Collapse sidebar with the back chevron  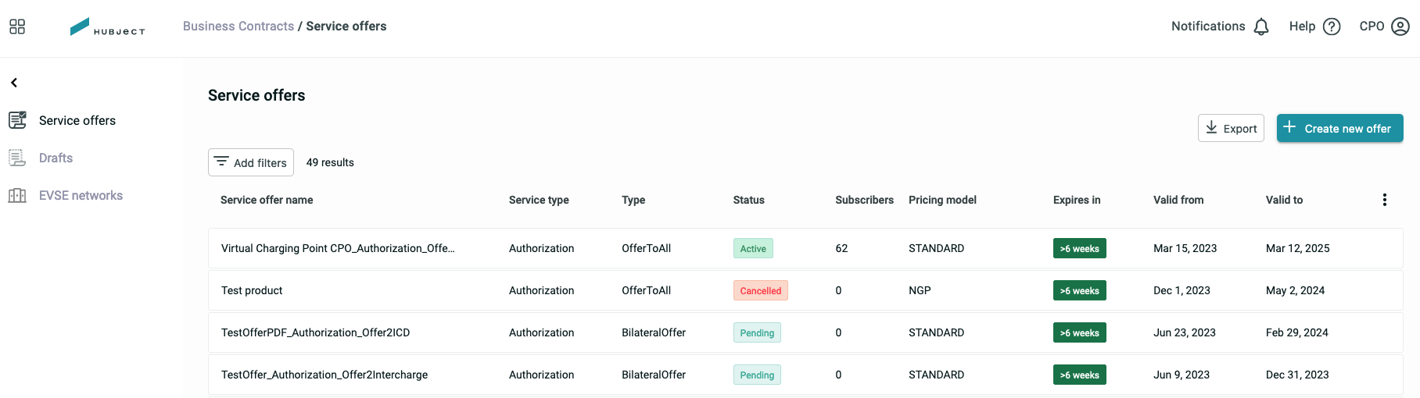[14, 83]
